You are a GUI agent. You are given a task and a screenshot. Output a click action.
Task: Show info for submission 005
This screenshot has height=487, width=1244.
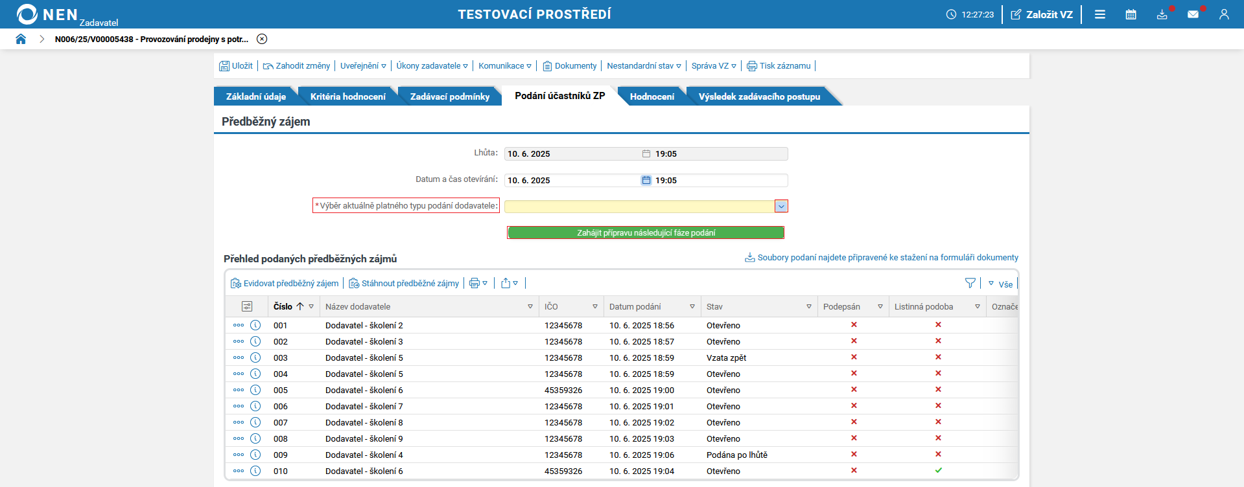coord(255,390)
